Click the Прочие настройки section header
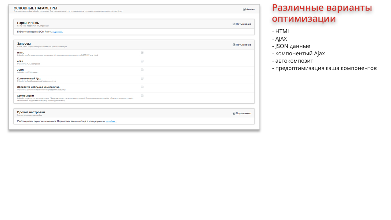 (31, 112)
